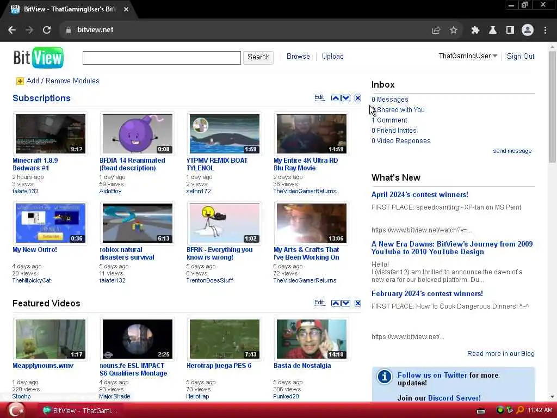Bookmark this page with star icon

453,30
